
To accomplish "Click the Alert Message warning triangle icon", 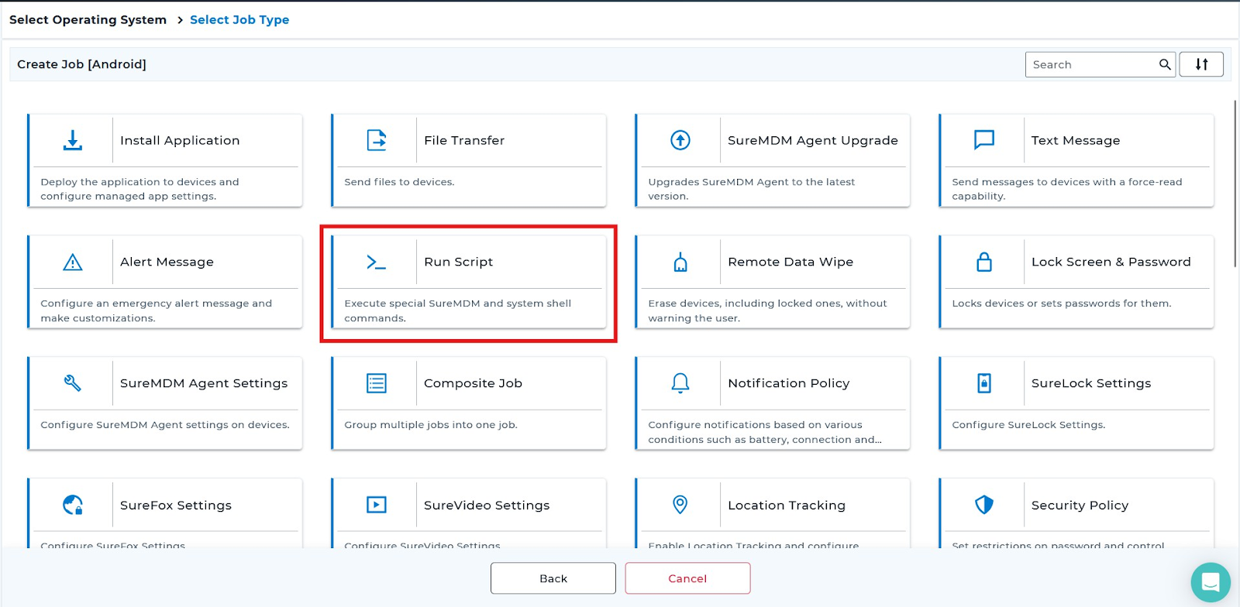I will coord(73,262).
